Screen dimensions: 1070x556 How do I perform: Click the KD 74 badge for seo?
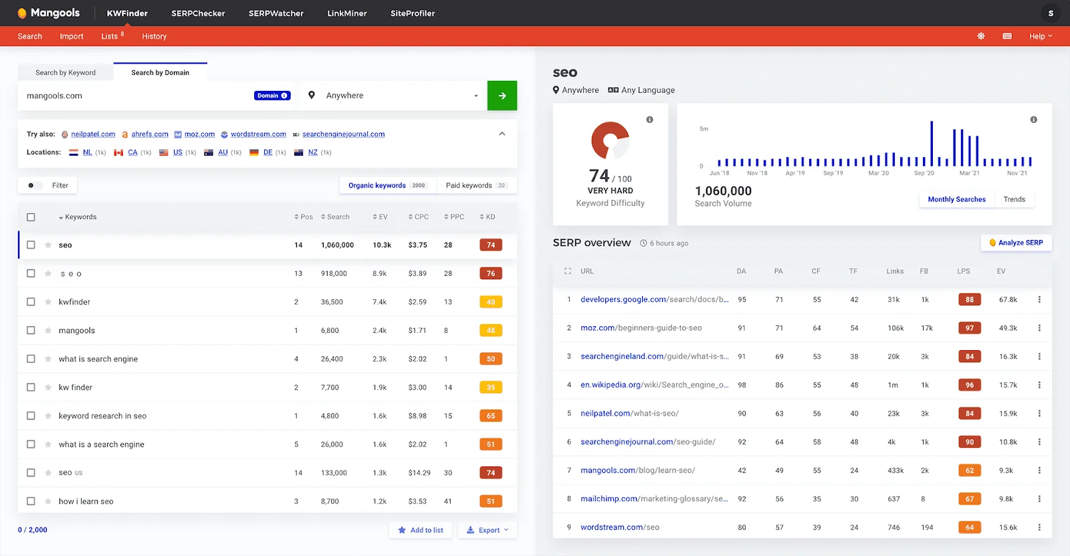click(491, 245)
